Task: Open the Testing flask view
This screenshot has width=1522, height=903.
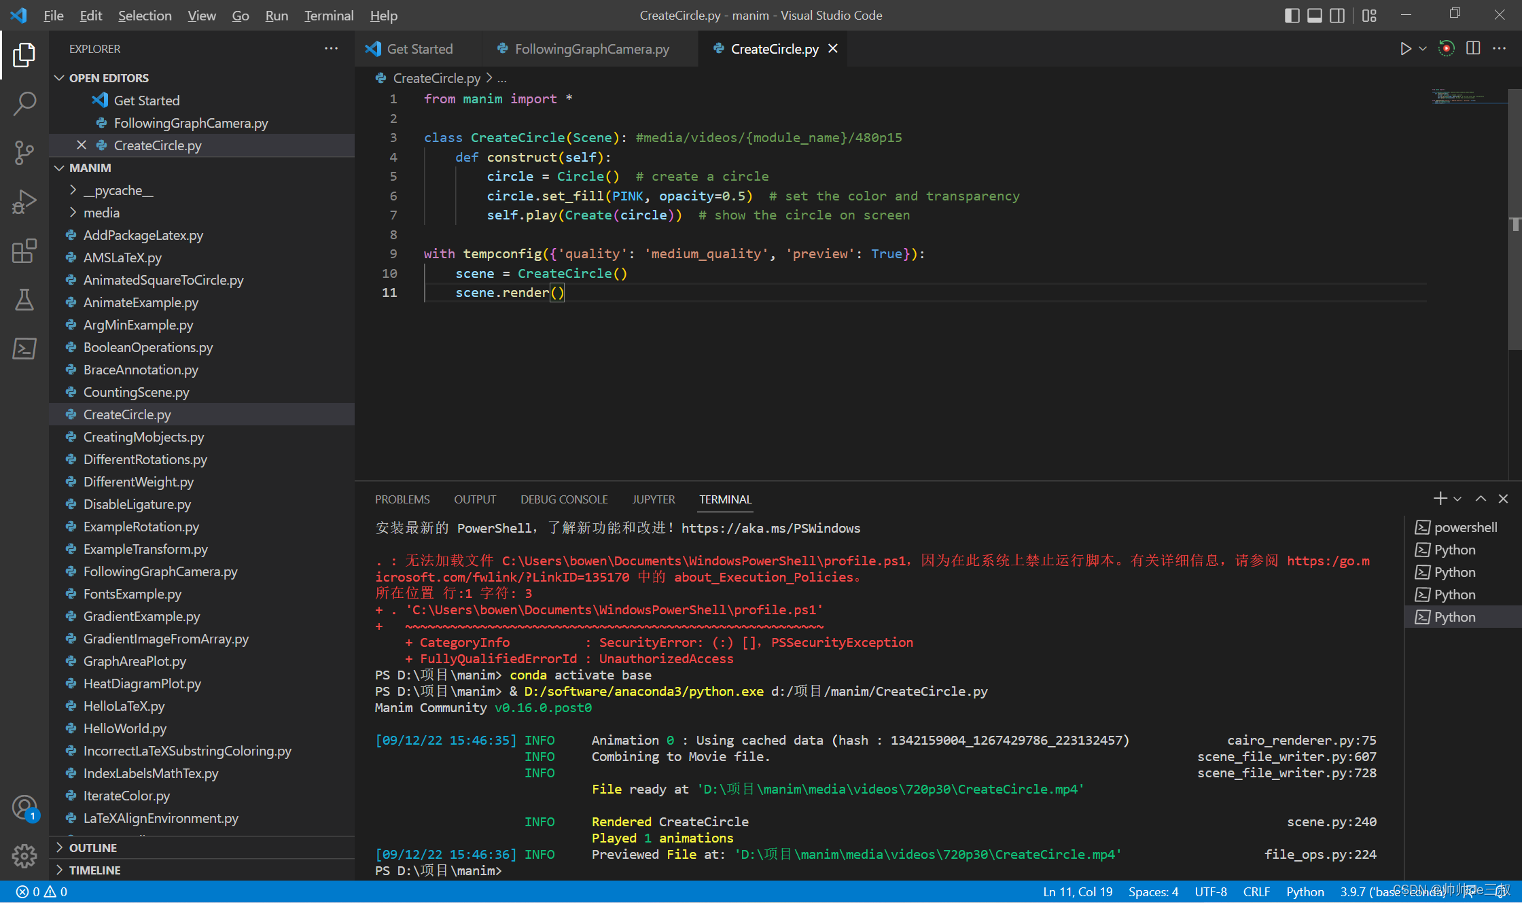Action: 24,300
